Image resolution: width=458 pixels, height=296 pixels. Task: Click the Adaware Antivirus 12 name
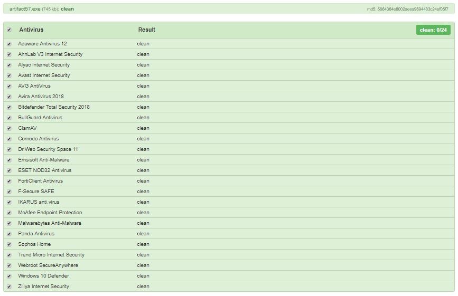[42, 44]
